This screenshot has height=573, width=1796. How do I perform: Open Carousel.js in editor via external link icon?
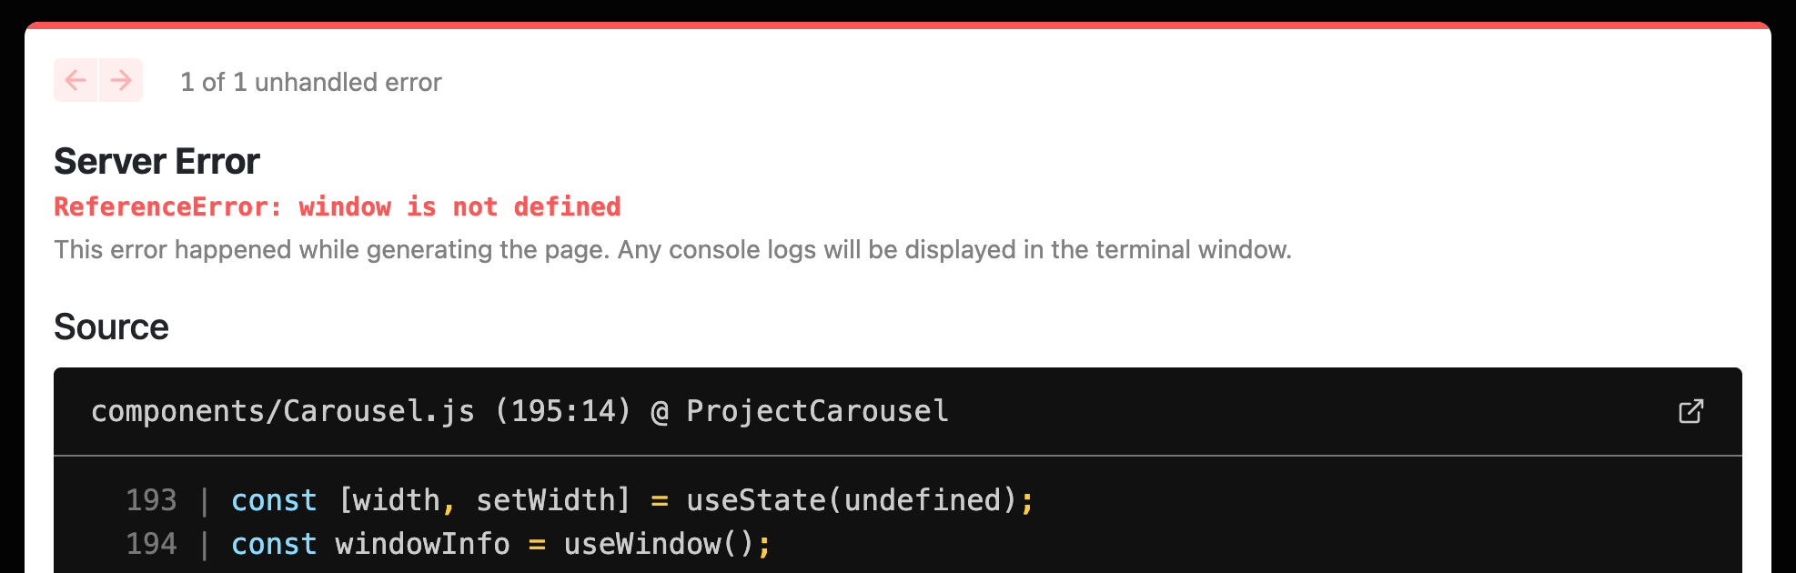pyautogui.click(x=1690, y=411)
